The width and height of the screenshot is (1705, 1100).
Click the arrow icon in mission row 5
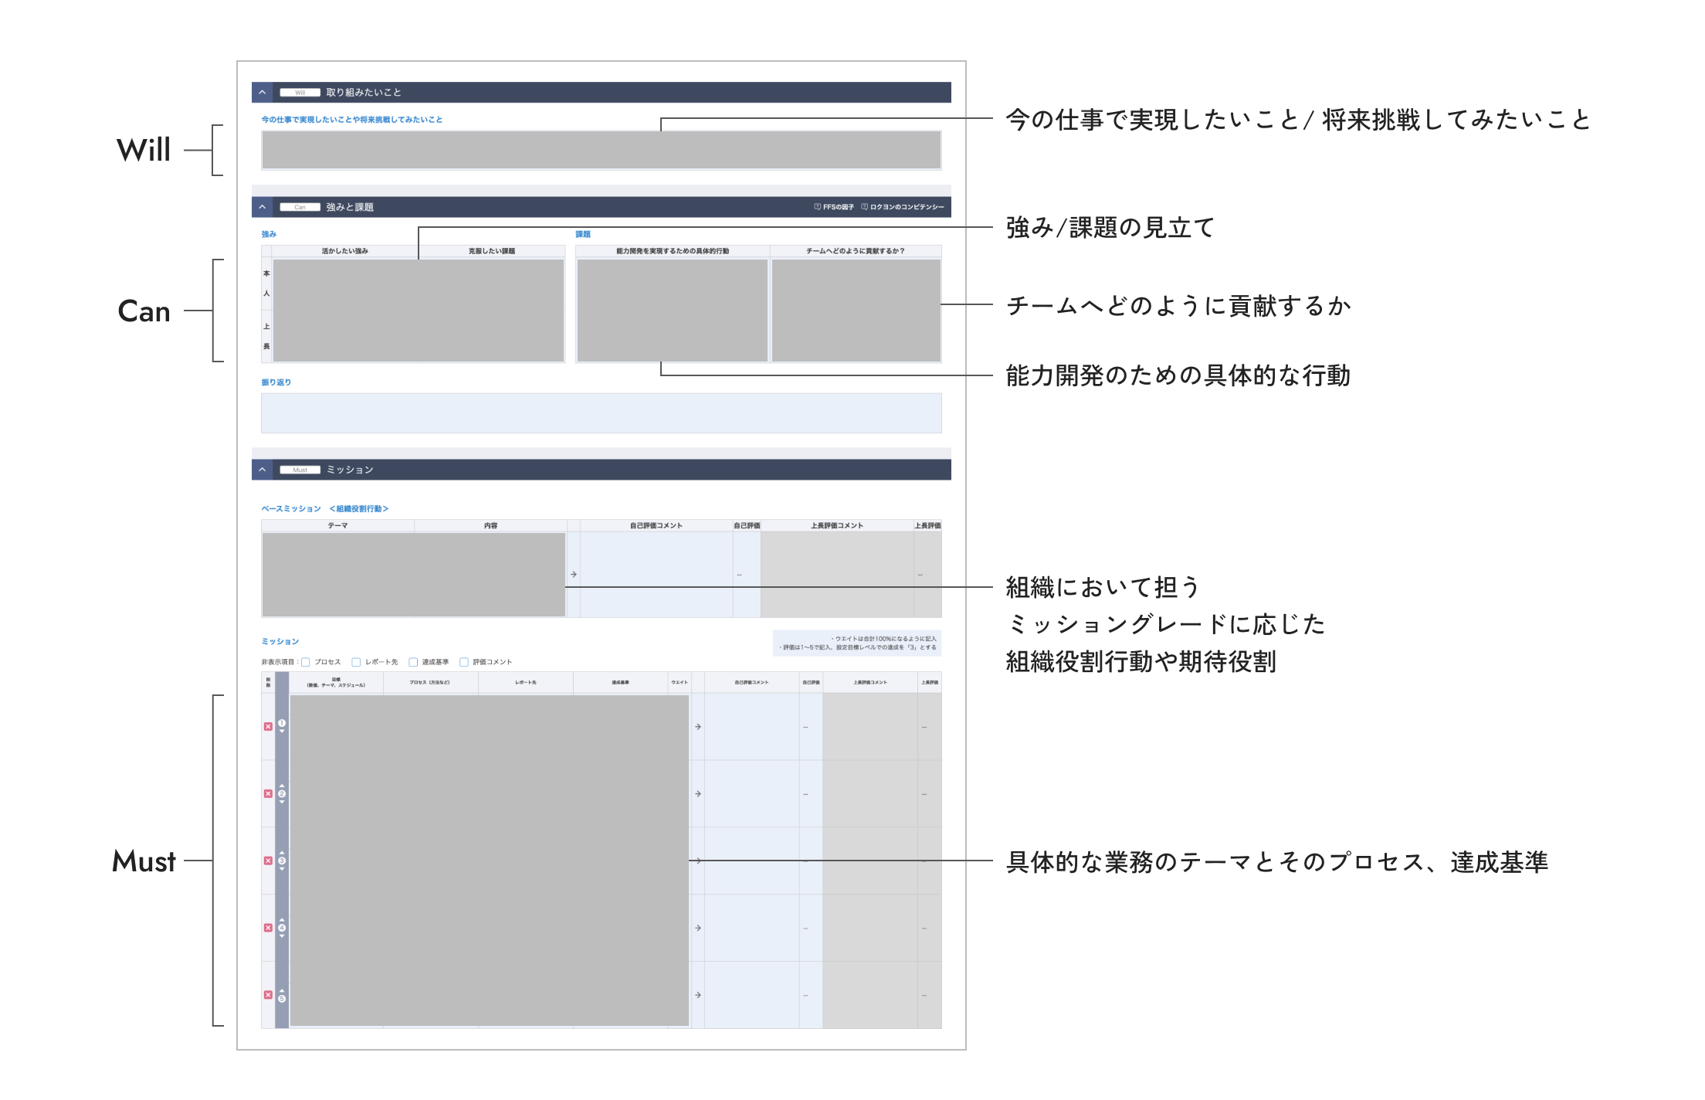(698, 995)
